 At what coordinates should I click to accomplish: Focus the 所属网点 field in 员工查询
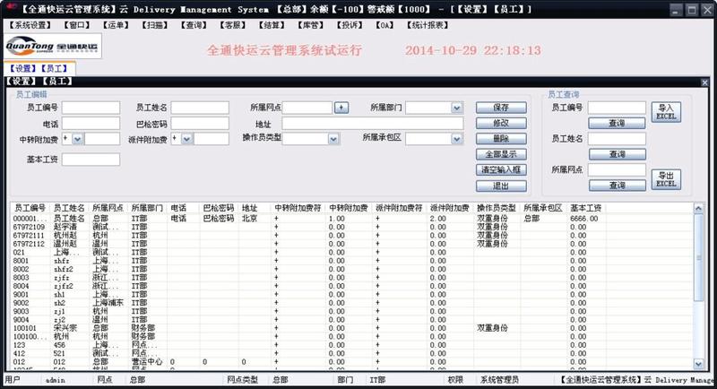click(617, 169)
